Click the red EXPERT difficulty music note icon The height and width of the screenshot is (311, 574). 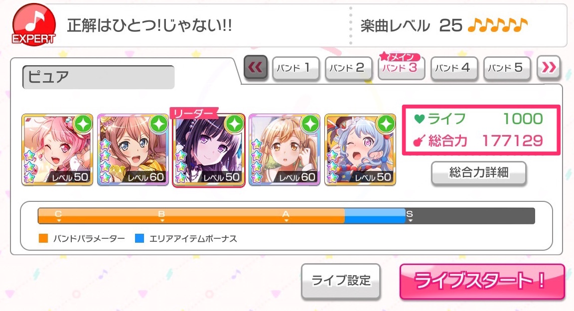coord(34,24)
